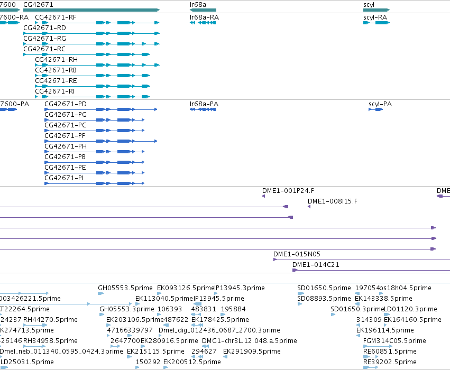450x370 pixels.
Task: Click the scyl gene label
Action: (x=369, y=5)
